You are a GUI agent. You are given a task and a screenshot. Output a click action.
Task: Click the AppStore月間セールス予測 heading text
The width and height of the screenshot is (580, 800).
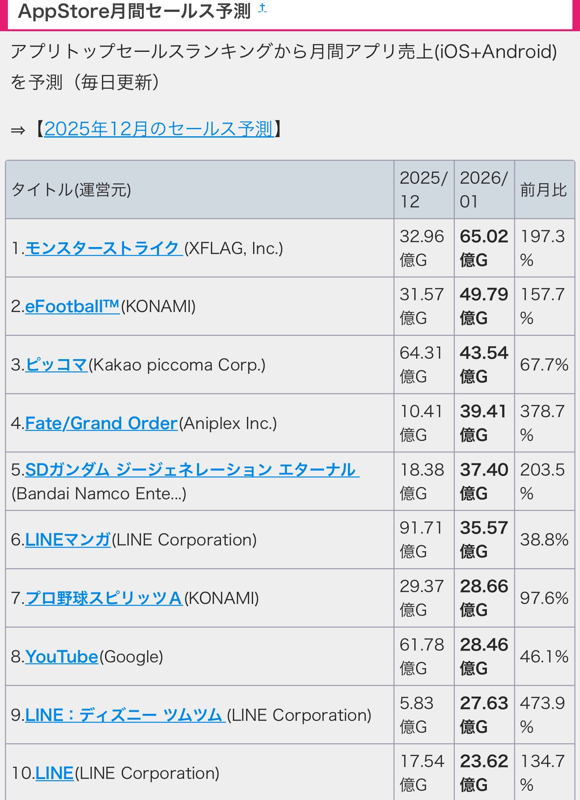click(x=134, y=11)
